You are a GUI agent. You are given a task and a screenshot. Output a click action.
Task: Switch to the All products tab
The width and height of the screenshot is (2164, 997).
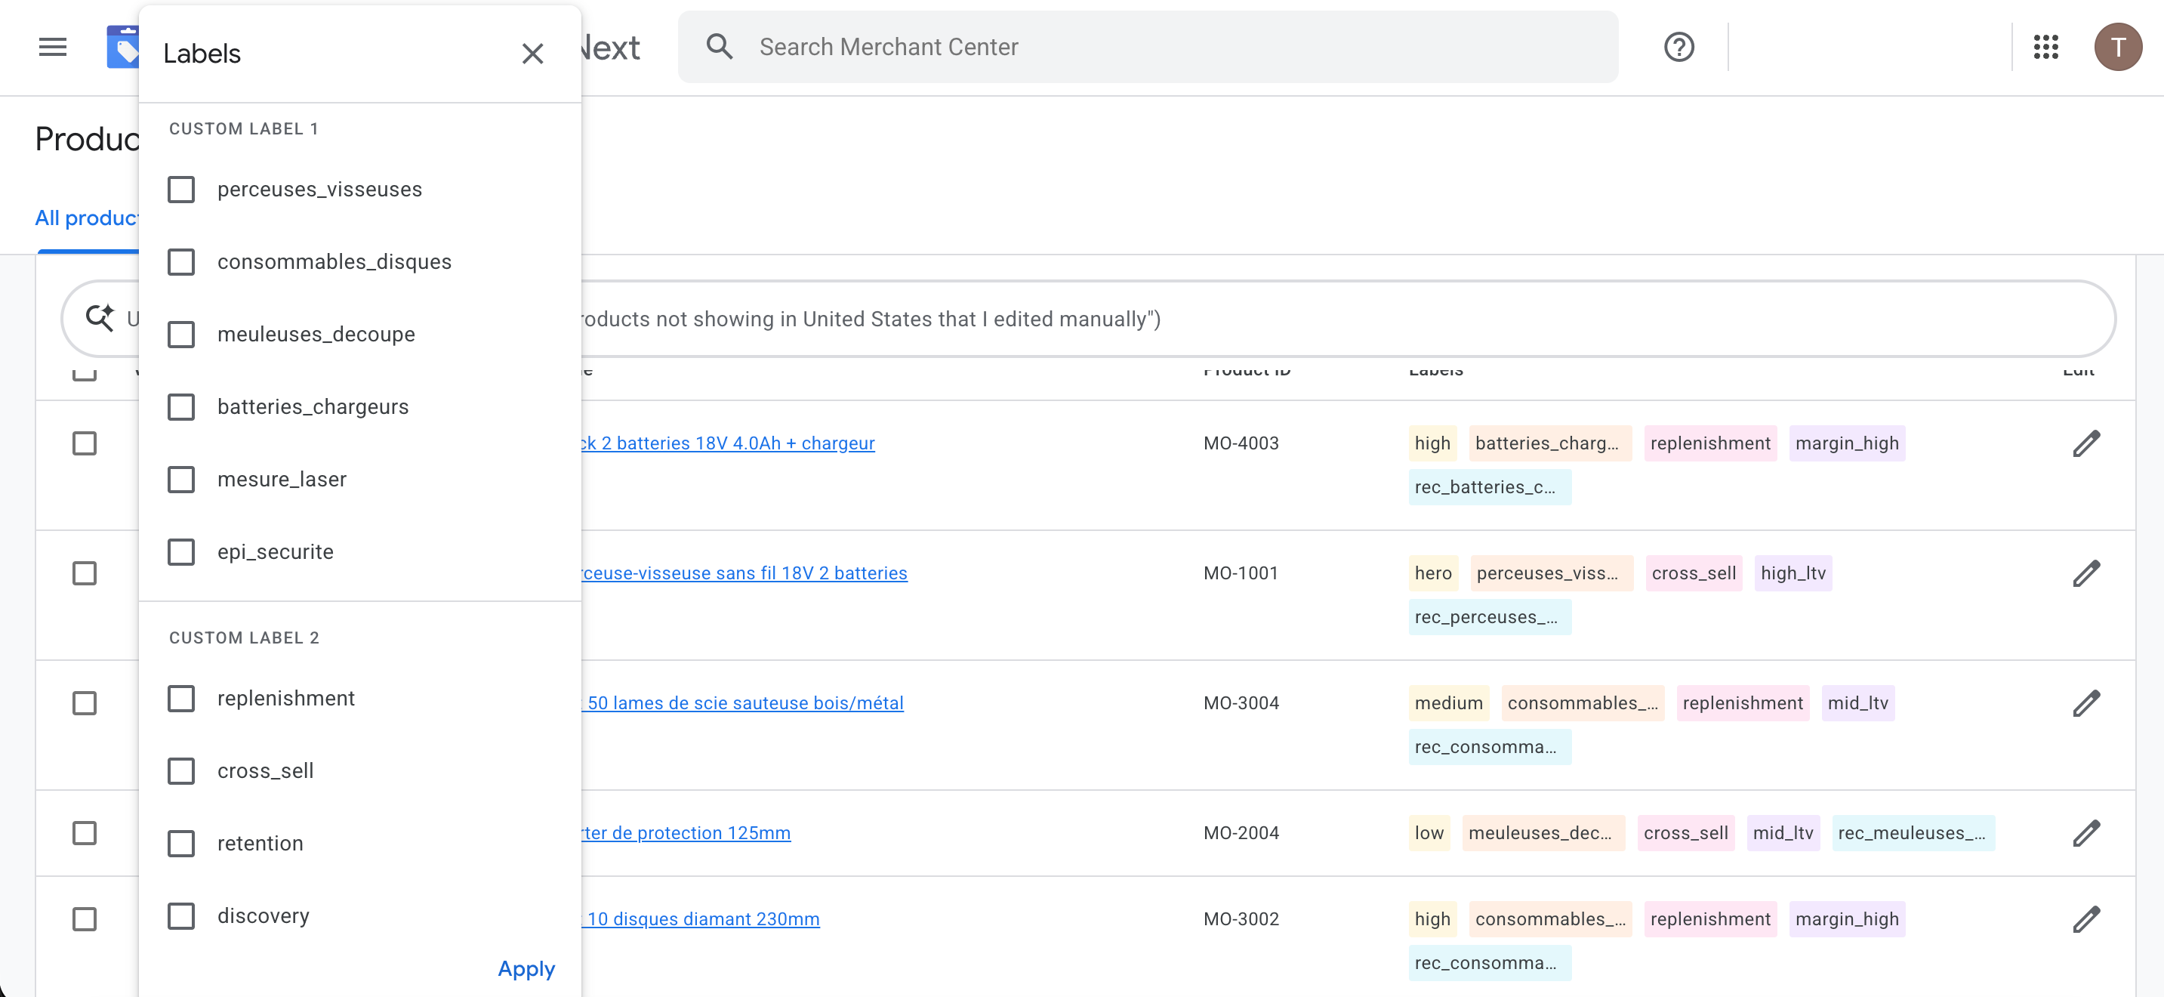(87, 218)
